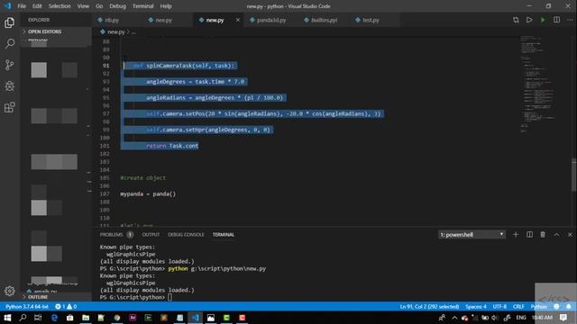This screenshot has width=577, height=324.
Task: Click the green Run Python File triangle
Action: tap(543, 20)
